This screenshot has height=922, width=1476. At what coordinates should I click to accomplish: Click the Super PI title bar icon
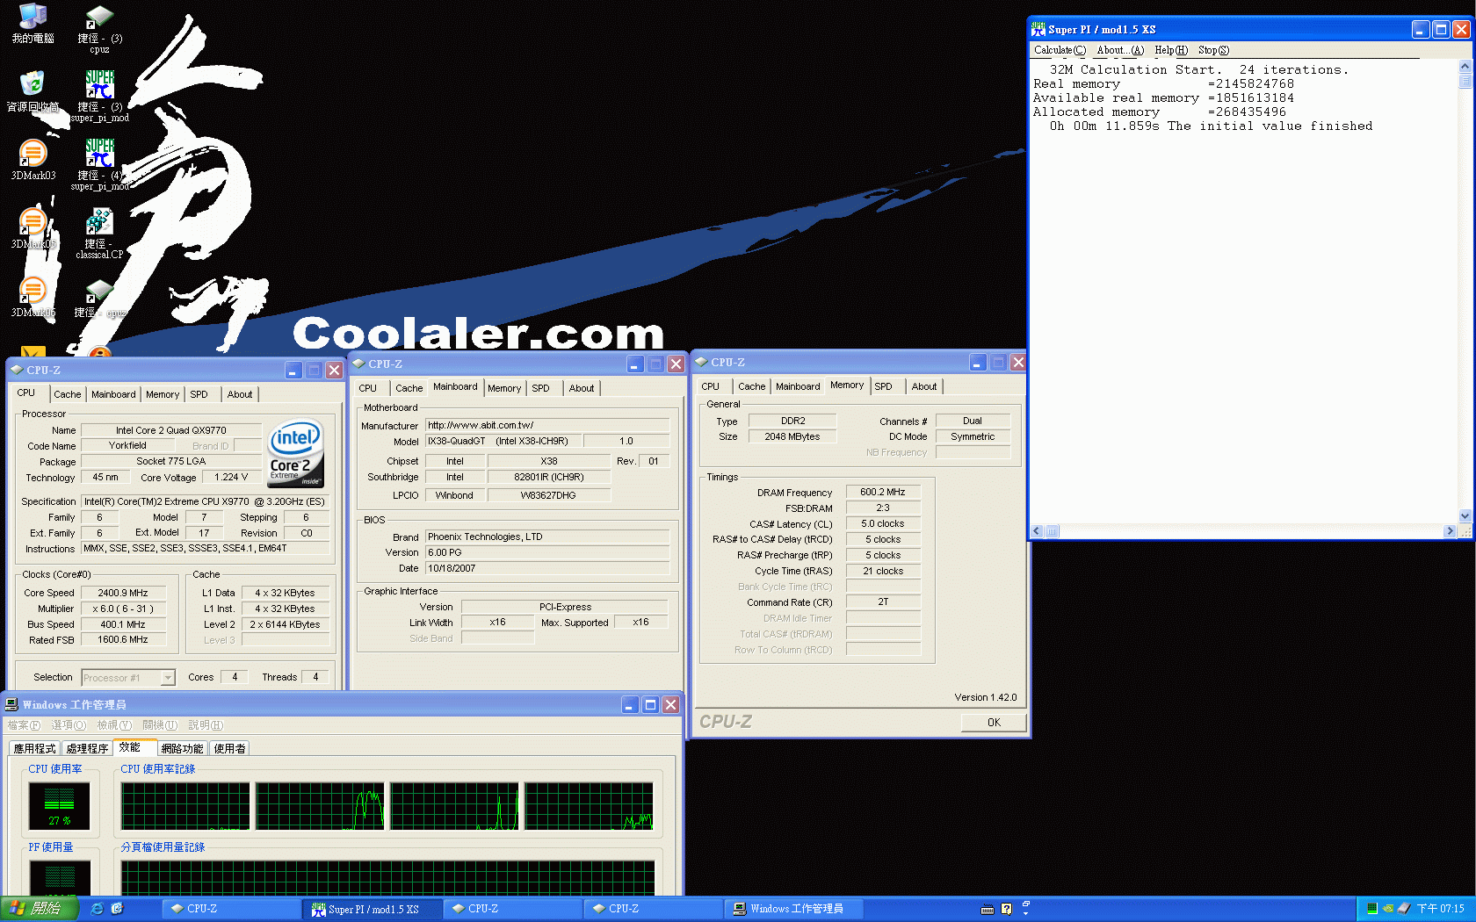1038,29
